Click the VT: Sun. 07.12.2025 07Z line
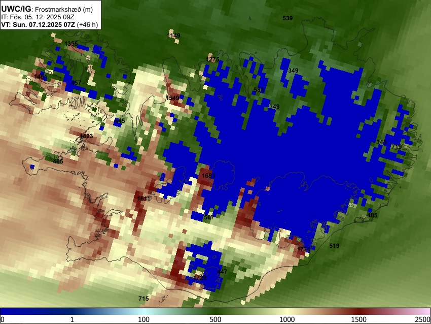 50,24
